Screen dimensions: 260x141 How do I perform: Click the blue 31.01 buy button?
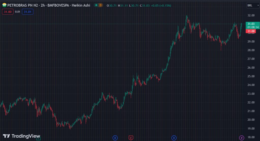(27, 12)
